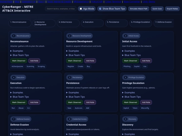Click the Buy tag

click(88, 66)
